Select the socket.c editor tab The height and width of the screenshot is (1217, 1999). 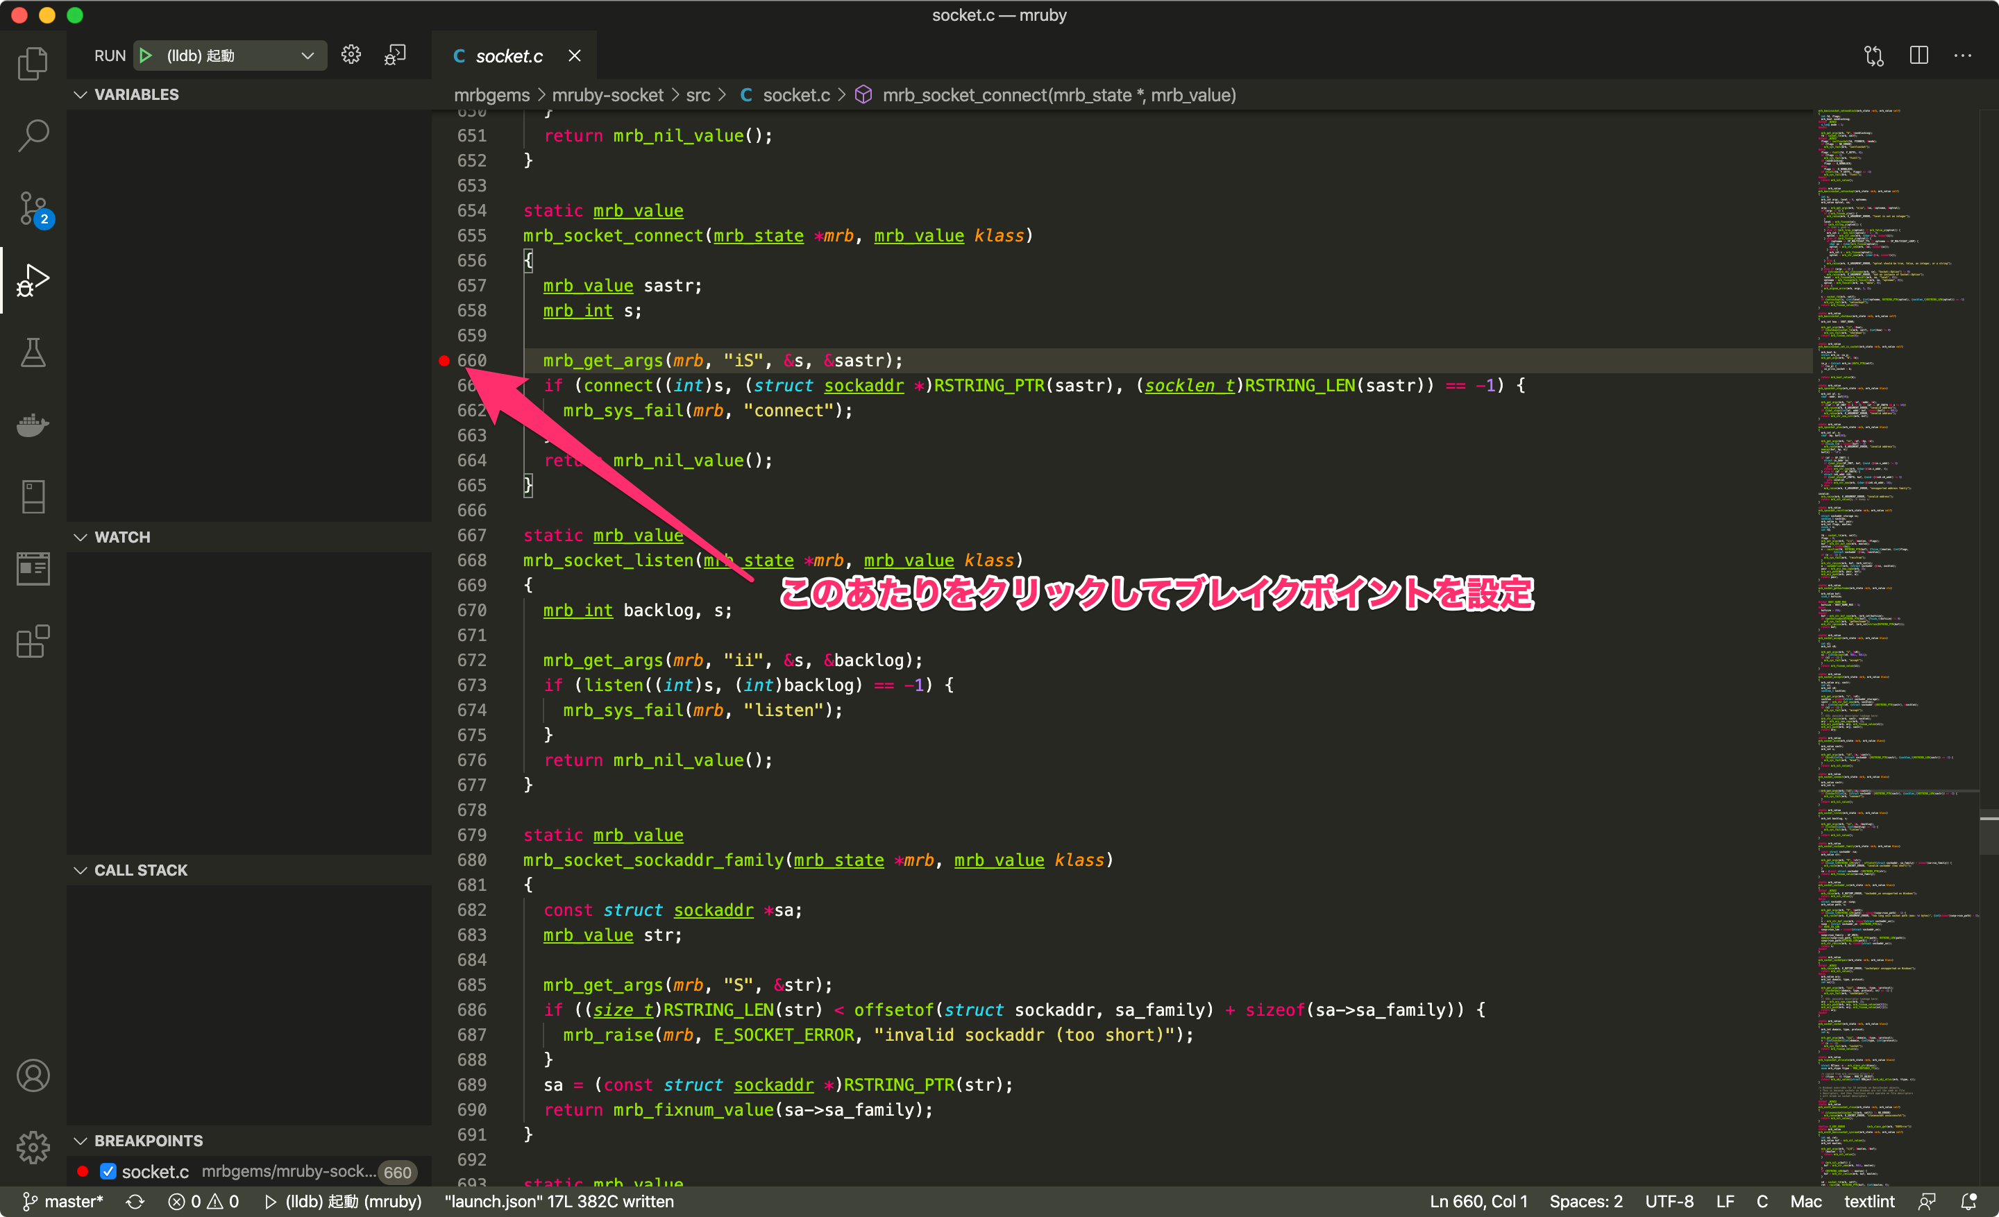(508, 55)
